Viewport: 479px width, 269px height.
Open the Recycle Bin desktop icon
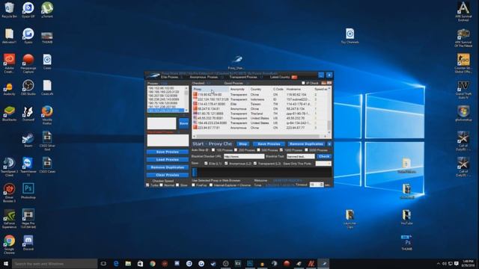[9, 10]
